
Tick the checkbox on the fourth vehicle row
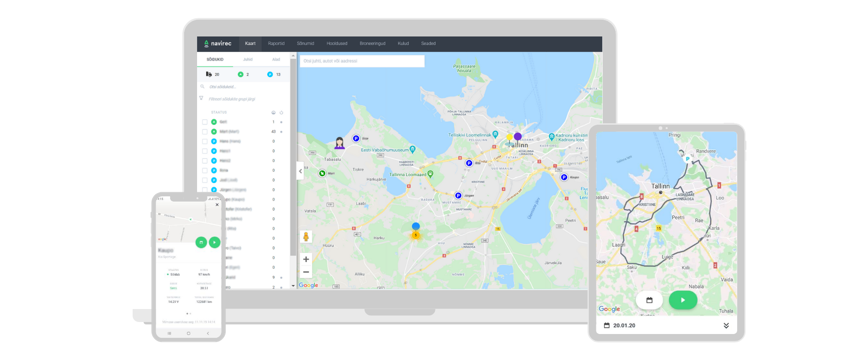coord(205,151)
